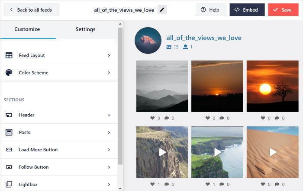Viewport: 303px width, 191px height.
Task: Click the Header section icon
Action: point(9,115)
